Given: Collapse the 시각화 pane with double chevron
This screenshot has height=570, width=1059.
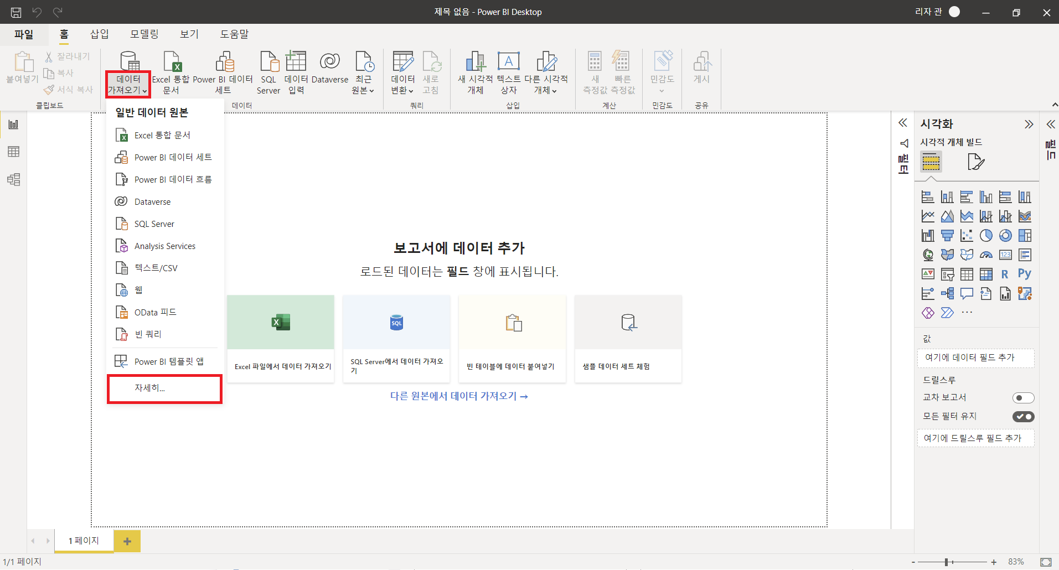Looking at the screenshot, I should (x=1029, y=124).
